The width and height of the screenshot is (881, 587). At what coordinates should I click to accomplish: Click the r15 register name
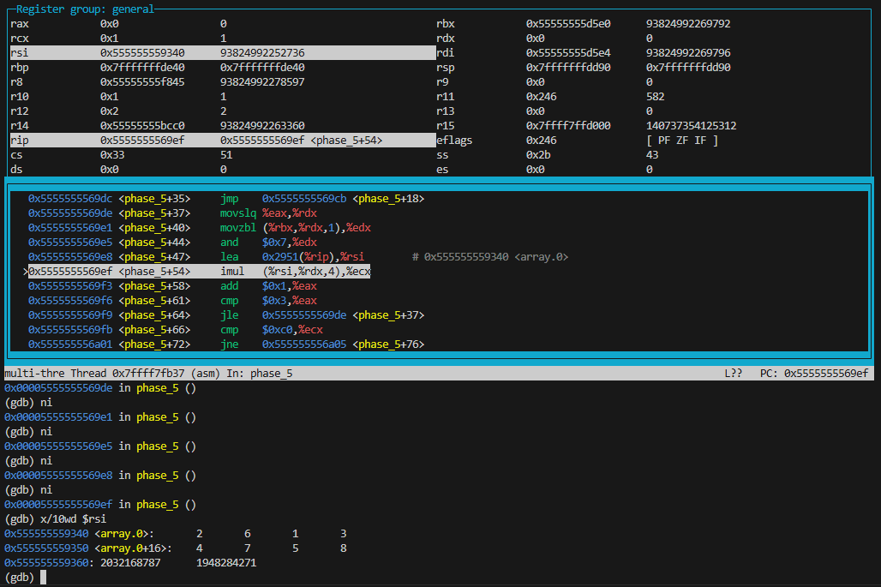(x=445, y=126)
